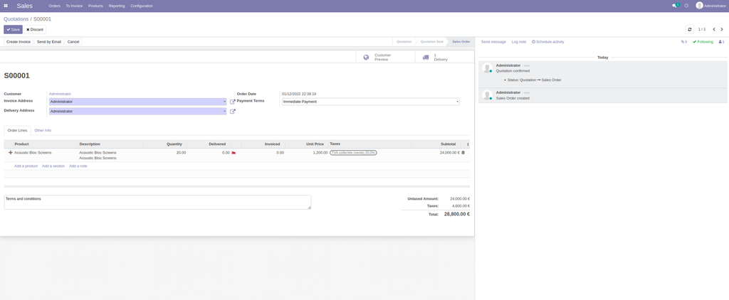The image size is (729, 300).
Task: Open the conversations chat icon
Action: pyautogui.click(x=675, y=6)
